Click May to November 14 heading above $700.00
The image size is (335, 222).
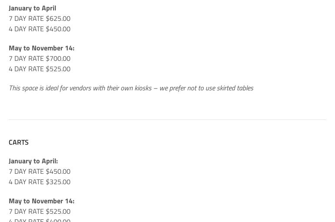click(x=41, y=48)
